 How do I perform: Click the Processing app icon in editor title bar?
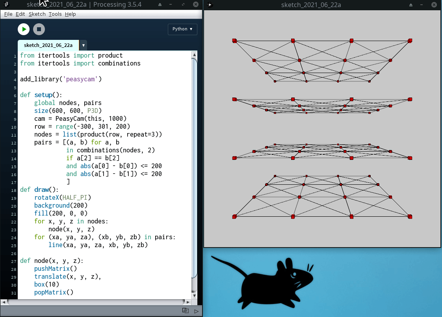coord(6,5)
